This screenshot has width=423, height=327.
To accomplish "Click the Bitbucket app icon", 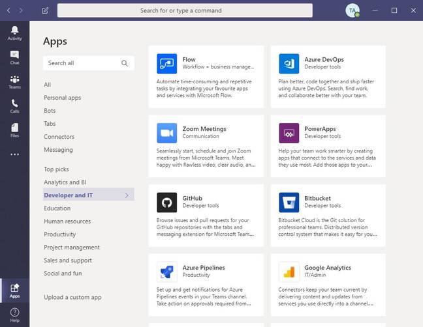I will point(289,203).
